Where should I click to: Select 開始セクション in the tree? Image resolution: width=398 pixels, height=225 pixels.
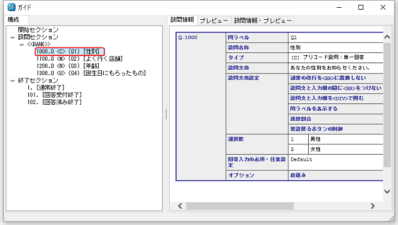tap(38, 30)
